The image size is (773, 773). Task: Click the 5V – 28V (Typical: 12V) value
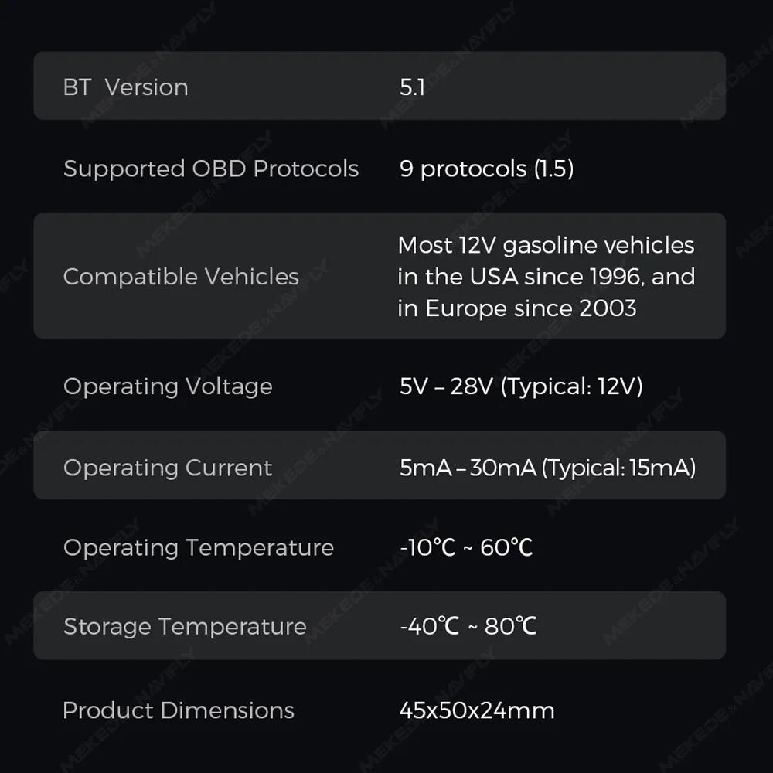[521, 386]
